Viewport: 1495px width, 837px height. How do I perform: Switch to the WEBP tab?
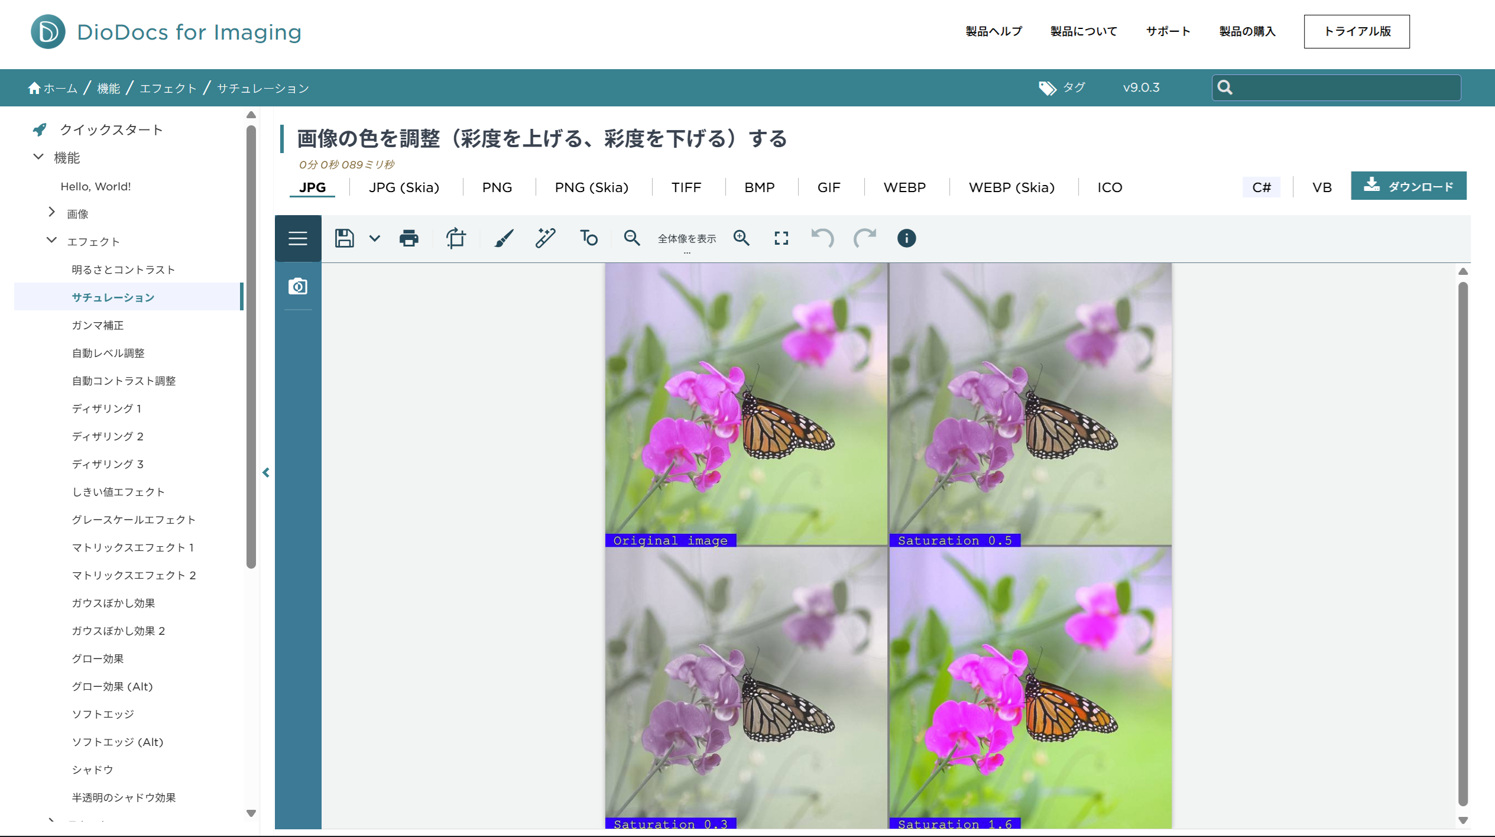904,187
